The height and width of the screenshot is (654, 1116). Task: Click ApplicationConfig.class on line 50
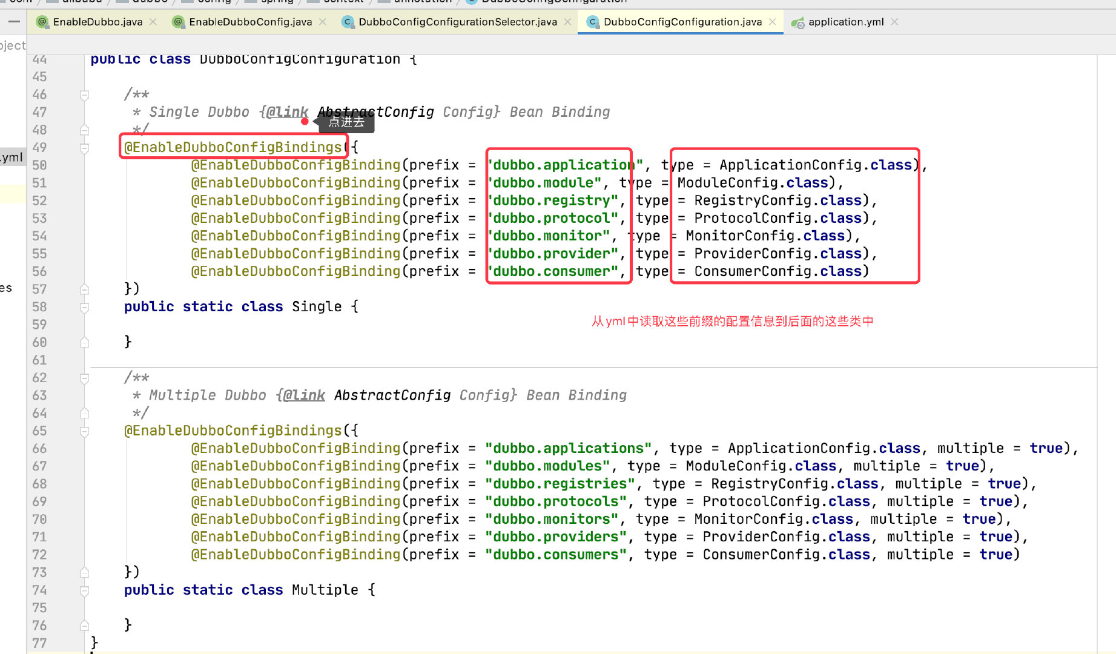tap(816, 165)
